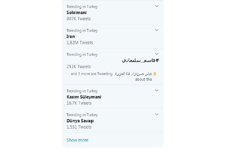Screen dimensions: 236x148
Task: Click the 1,551 Tweets count
Action: [x=79, y=127]
